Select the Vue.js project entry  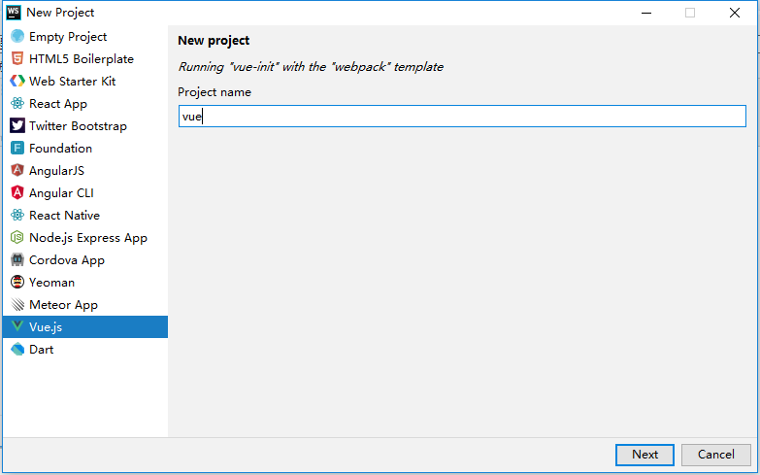(x=46, y=327)
